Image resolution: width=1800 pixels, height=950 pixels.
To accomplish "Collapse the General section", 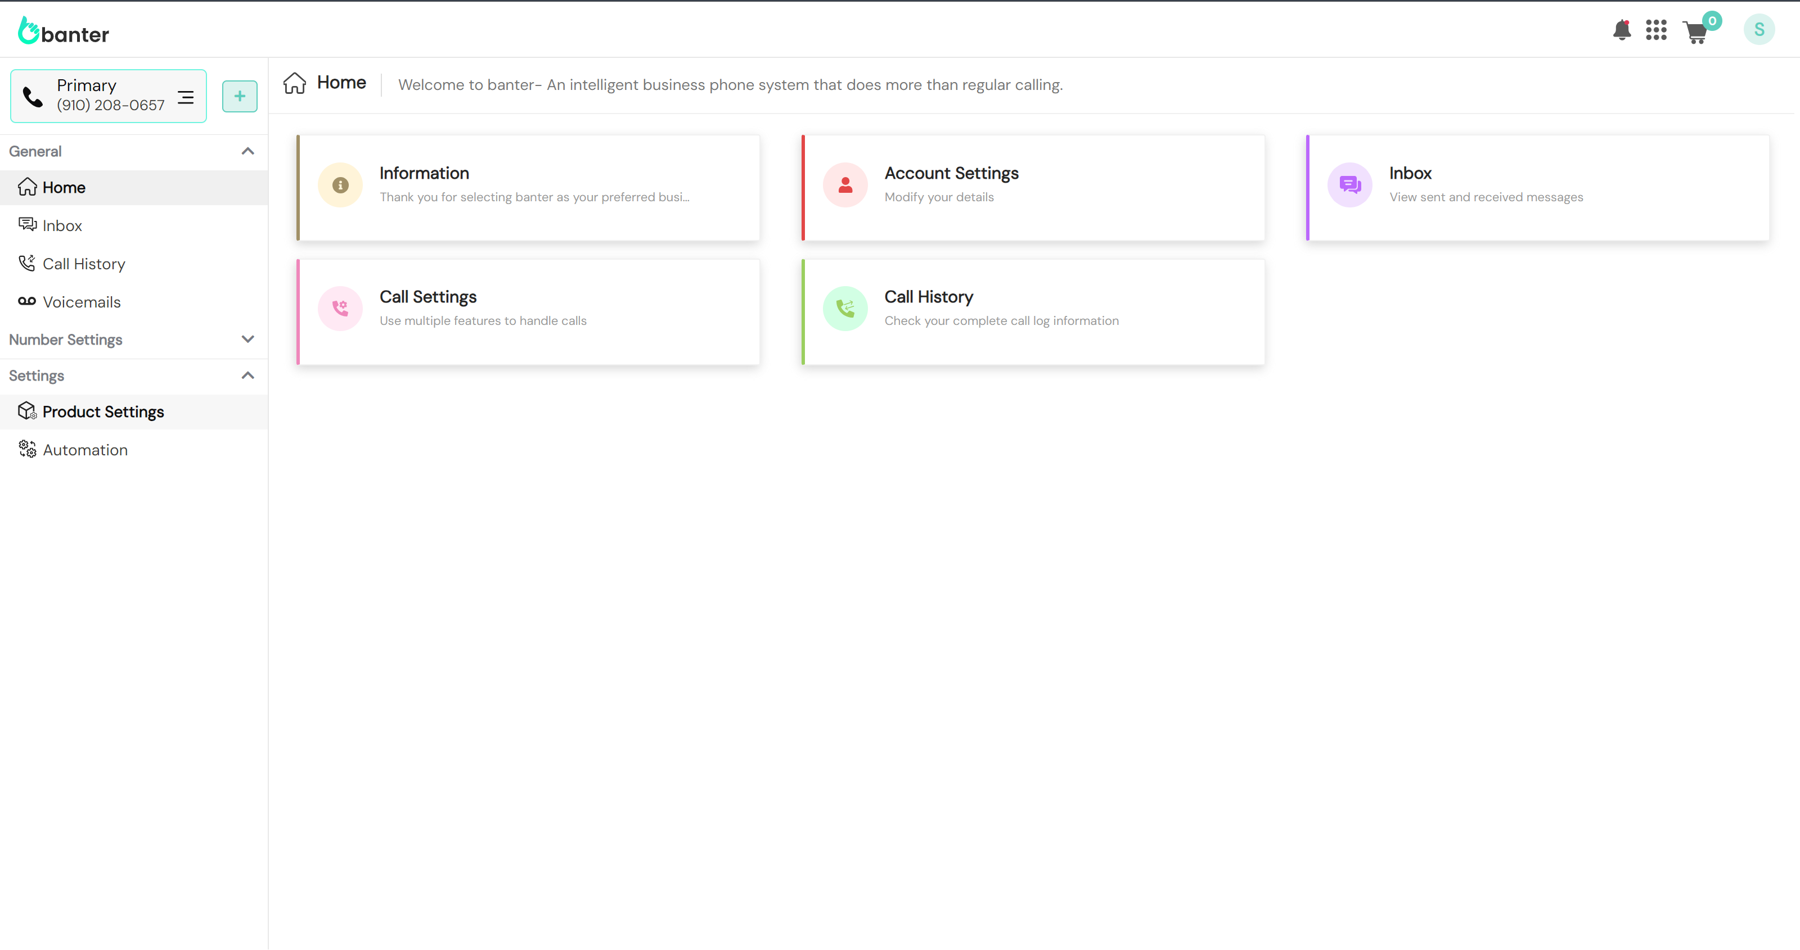I will pos(247,152).
